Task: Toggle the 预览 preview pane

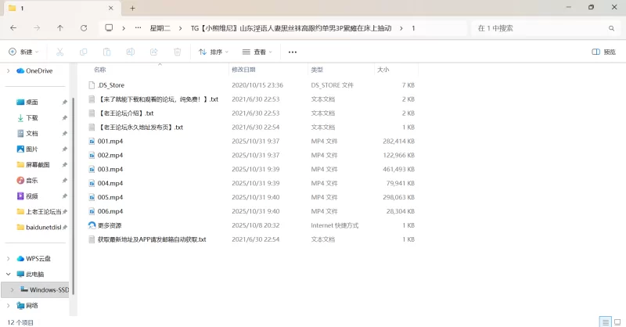Action: tap(603, 52)
